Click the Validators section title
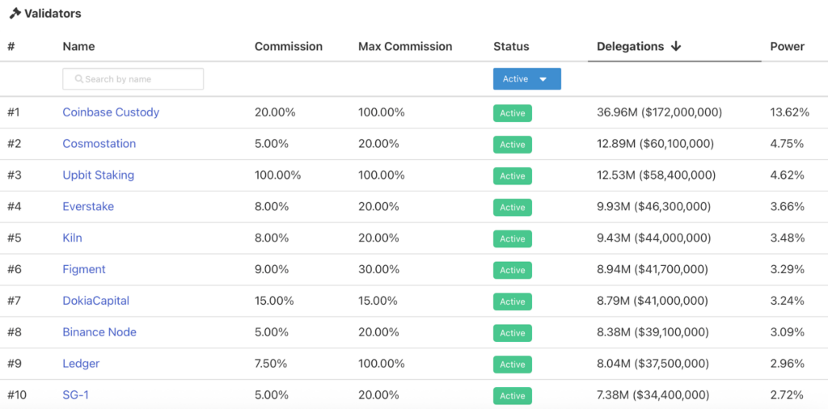The height and width of the screenshot is (409, 828). [x=53, y=14]
